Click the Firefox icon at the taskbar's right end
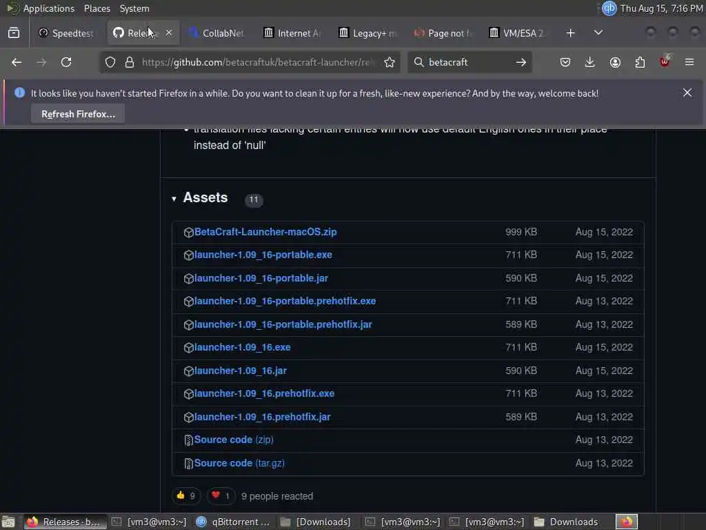Image resolution: width=706 pixels, height=530 pixels. point(627,522)
